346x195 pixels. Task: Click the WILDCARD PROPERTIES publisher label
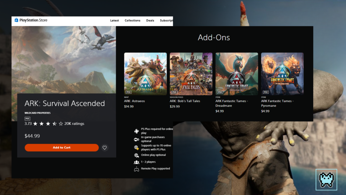coord(38,113)
